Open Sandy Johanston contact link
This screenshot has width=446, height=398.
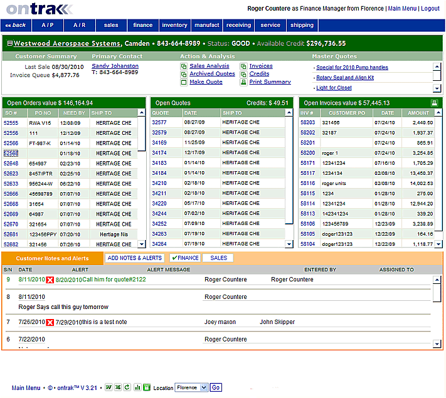tap(115, 66)
